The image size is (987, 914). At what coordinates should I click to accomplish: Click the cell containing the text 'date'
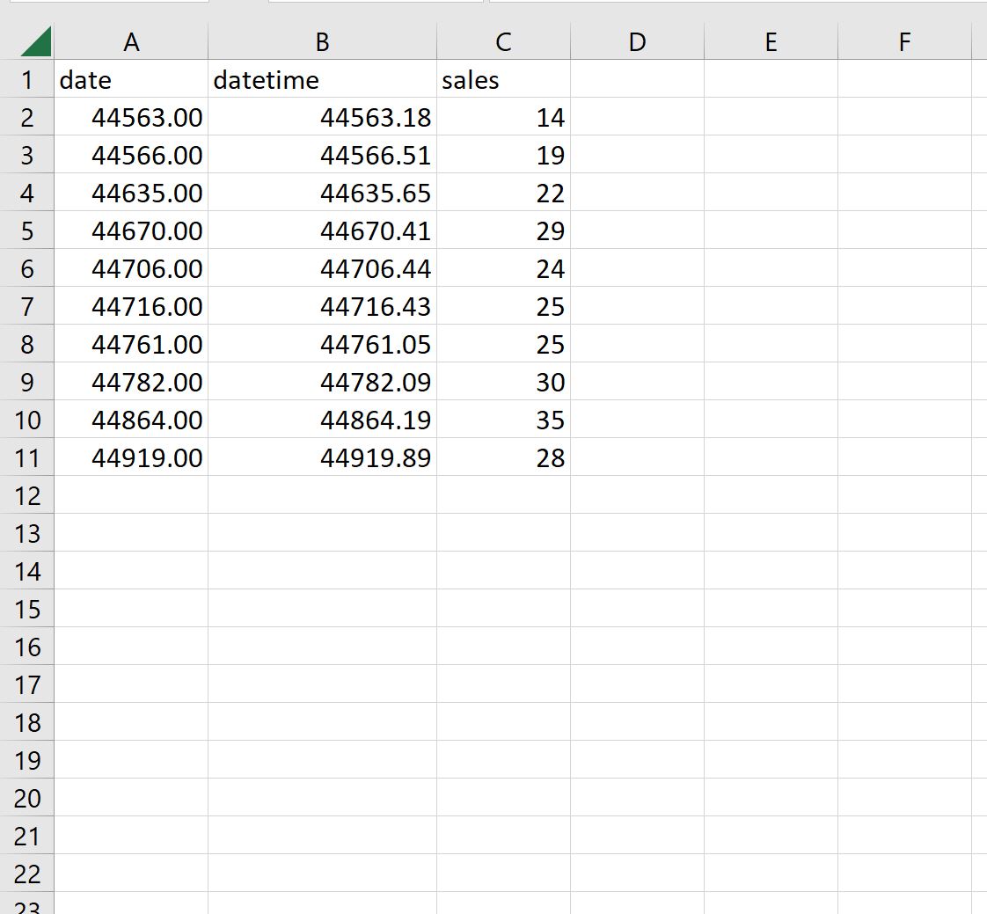click(130, 79)
